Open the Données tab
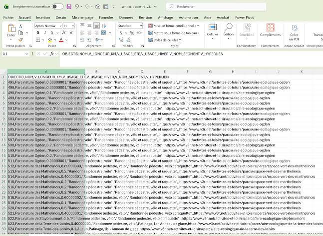Image resolution: width=323 pixels, height=236 pixels. pyautogui.click(x=126, y=17)
